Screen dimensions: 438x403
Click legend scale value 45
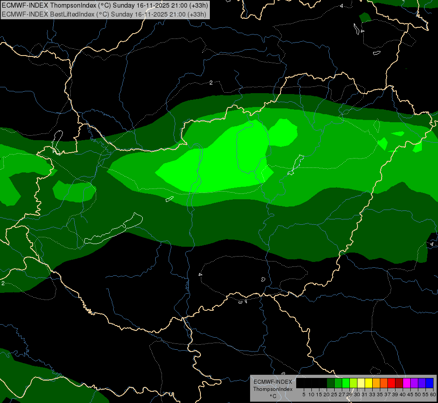(410, 394)
